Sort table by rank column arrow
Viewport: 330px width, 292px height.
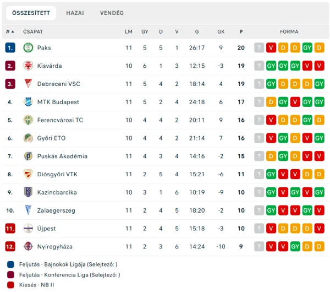13,32
